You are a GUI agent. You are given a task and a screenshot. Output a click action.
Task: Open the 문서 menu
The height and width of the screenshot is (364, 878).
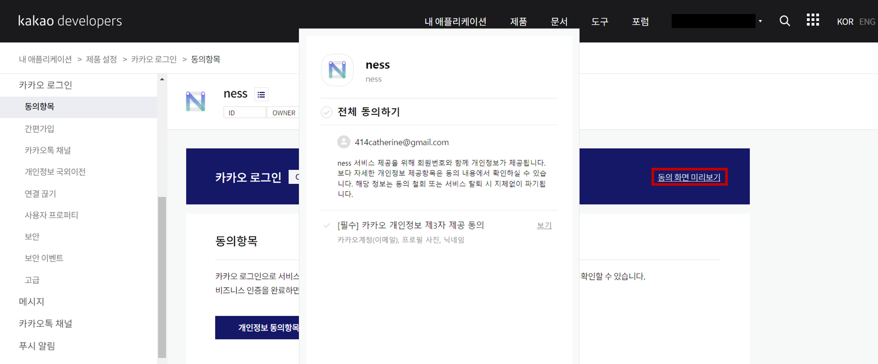tap(559, 21)
